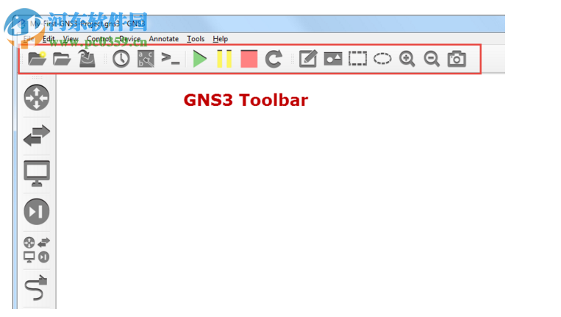Open the Annotate menu
This screenshot has height=317, width=561.
pyautogui.click(x=163, y=39)
